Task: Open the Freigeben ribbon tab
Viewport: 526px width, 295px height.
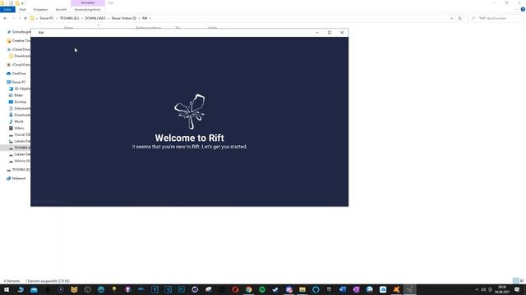Action: point(40,9)
